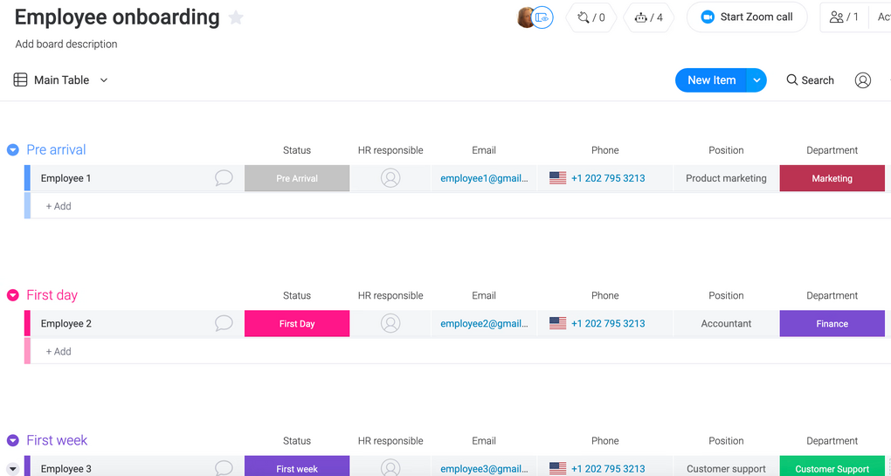Open the Employee 3 item name
891x476 pixels.
point(66,469)
